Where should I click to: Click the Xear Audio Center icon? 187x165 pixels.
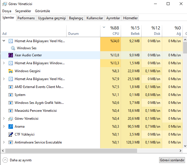point(11,55)
